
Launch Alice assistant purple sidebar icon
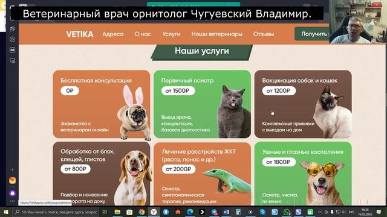point(12,193)
